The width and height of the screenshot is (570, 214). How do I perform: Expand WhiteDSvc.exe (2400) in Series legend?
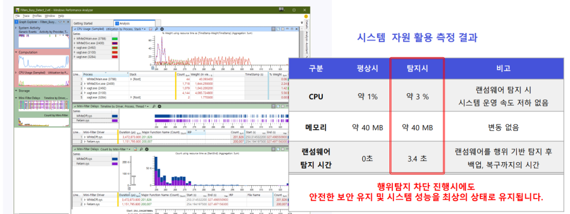pos(74,43)
